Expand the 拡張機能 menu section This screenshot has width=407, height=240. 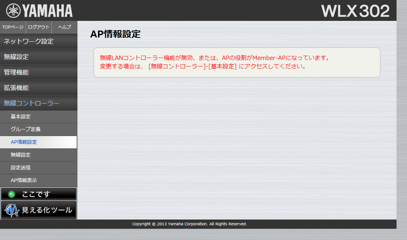[x=16, y=88]
